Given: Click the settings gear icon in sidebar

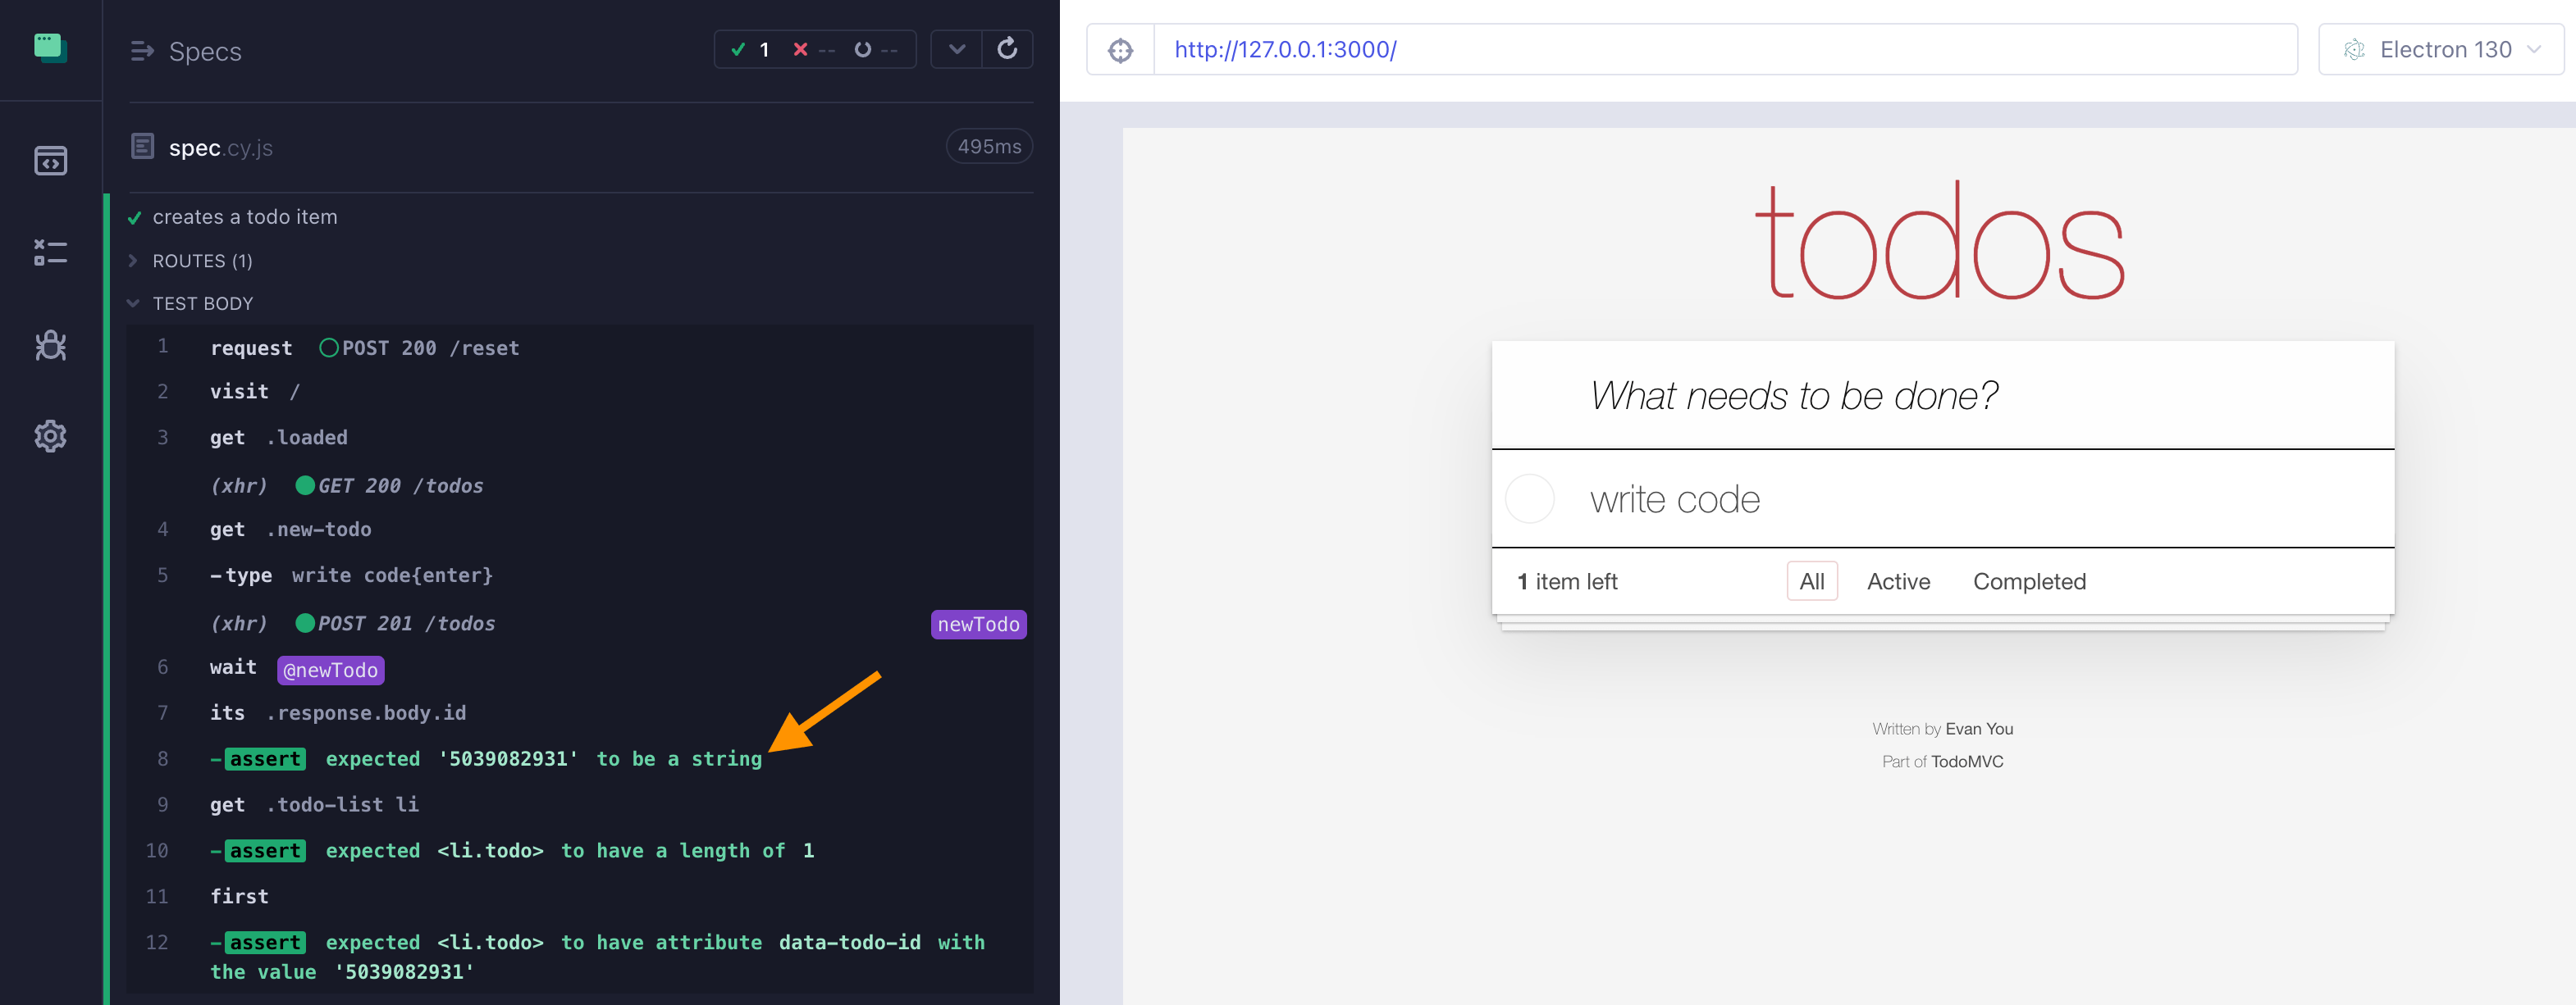Looking at the screenshot, I should [48, 435].
